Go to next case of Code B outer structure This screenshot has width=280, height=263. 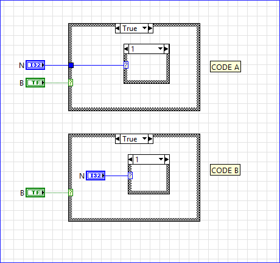coord(150,139)
